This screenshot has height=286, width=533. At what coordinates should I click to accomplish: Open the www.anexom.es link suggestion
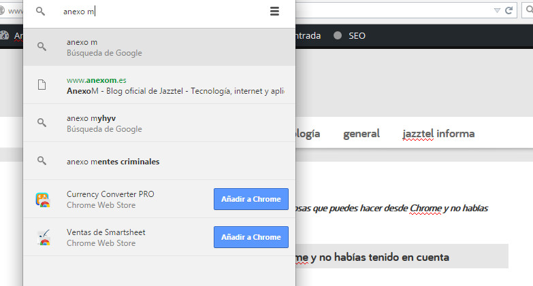point(159,85)
